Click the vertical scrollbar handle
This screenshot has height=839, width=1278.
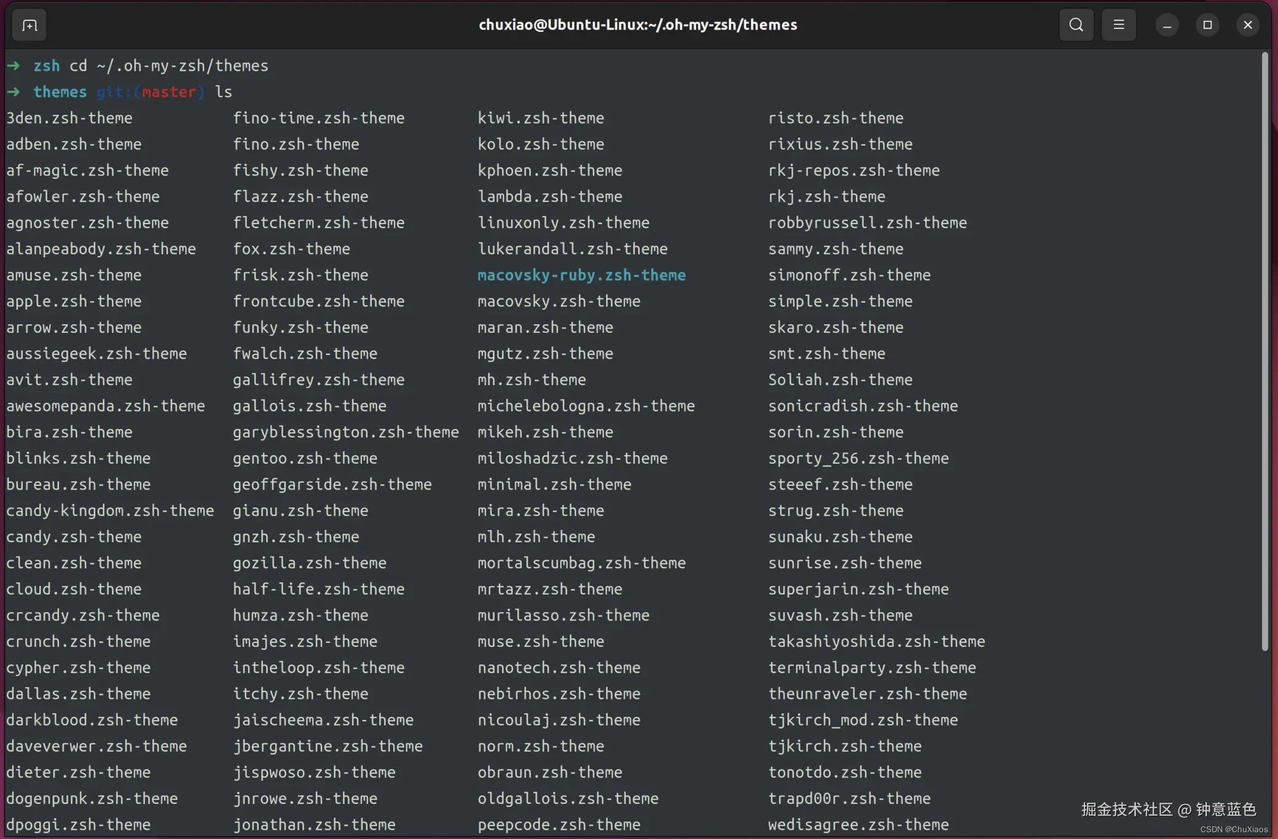[x=1264, y=350]
